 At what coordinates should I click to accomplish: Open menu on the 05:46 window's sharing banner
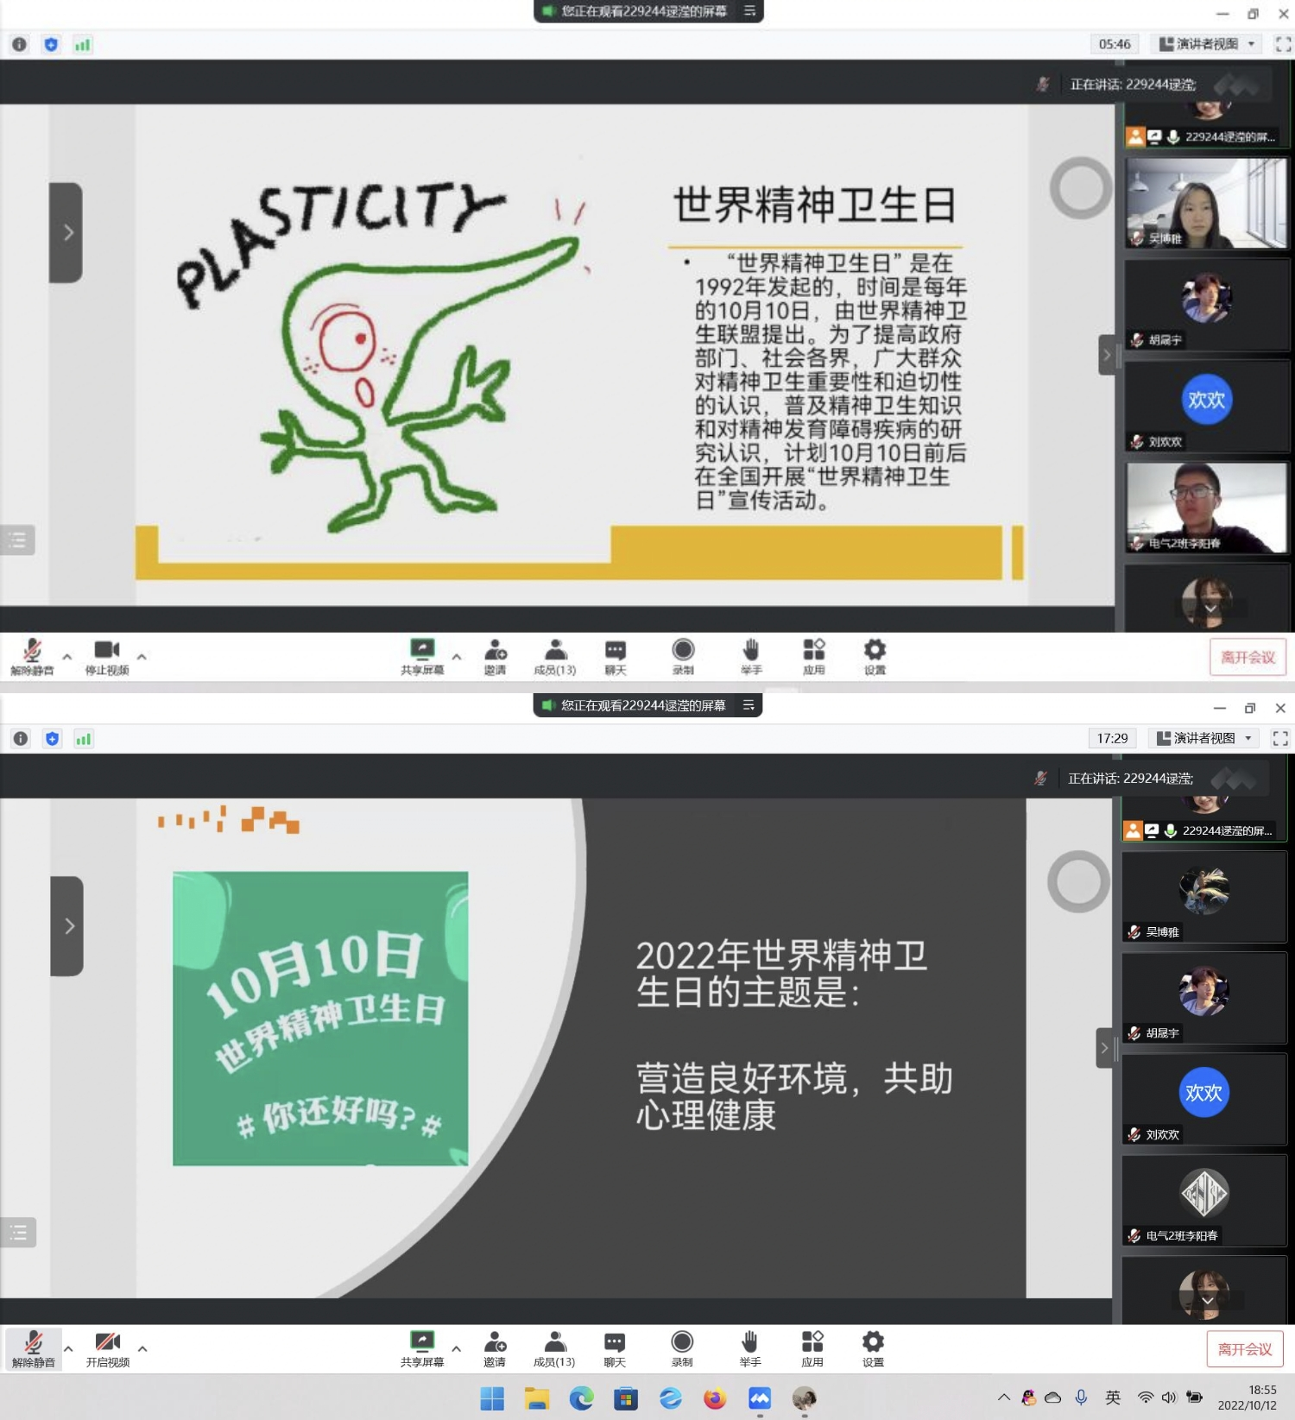coord(749,11)
